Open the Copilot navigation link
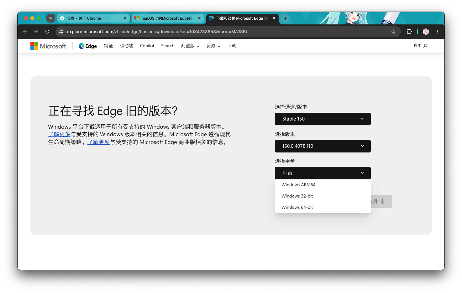This screenshot has height=293, width=462. 147,46
